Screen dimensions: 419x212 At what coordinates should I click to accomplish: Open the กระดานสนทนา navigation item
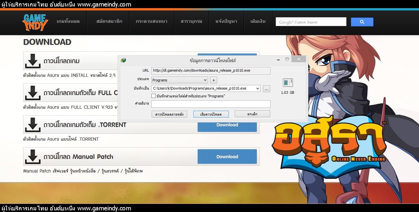click(x=151, y=21)
